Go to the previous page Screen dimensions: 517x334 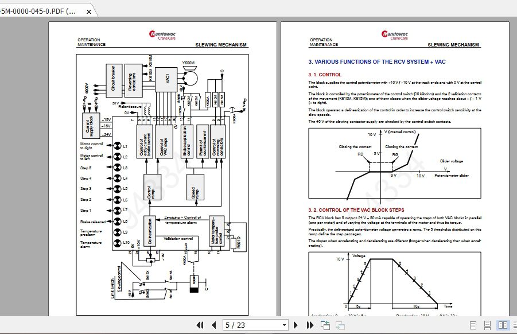coord(213,324)
